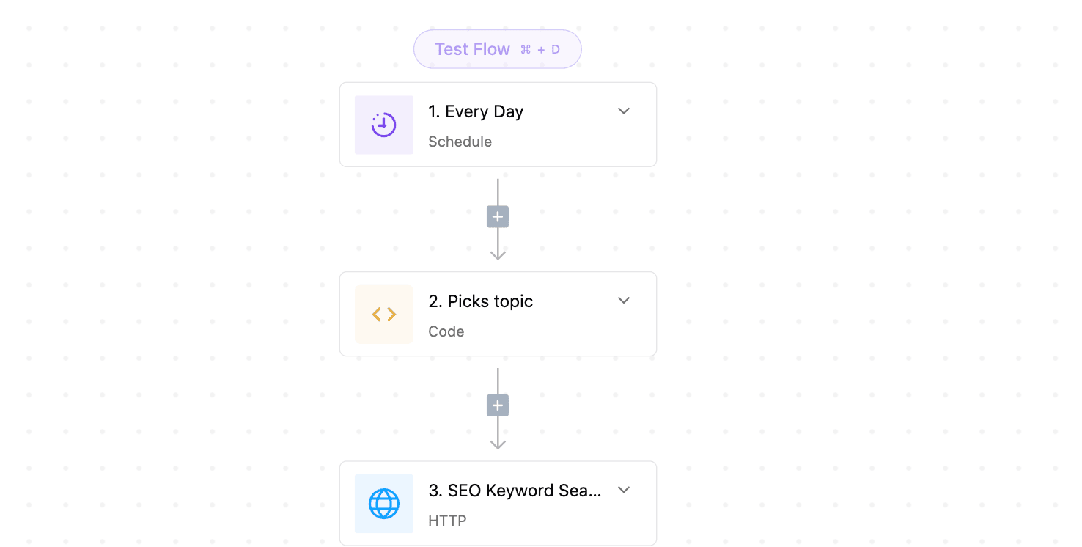Expand the Every Day step options
The width and height of the screenshot is (1082, 547).
click(x=624, y=111)
